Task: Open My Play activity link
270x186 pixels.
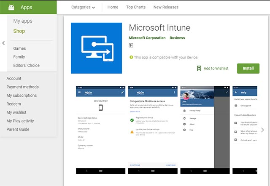Action: click(x=20, y=121)
